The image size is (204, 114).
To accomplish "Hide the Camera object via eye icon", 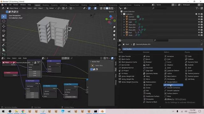I will tap(199, 17).
